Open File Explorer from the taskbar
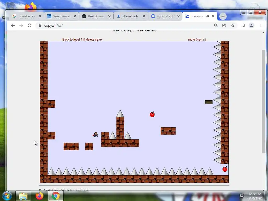 pos(23,196)
